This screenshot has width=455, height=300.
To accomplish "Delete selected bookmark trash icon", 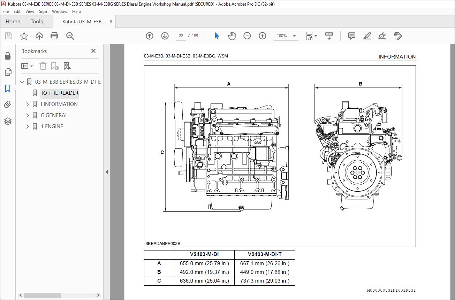I will tap(43, 66).
